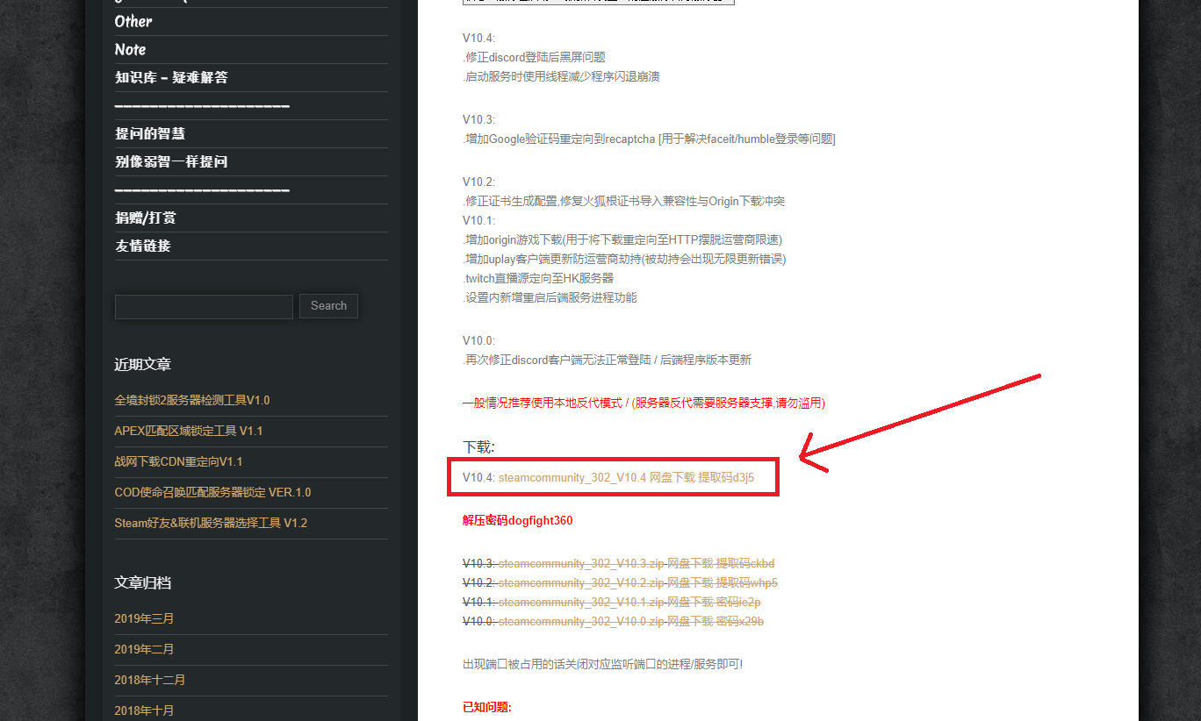Click the red warning 一般情况推荐使用本地反代模式

point(644,403)
